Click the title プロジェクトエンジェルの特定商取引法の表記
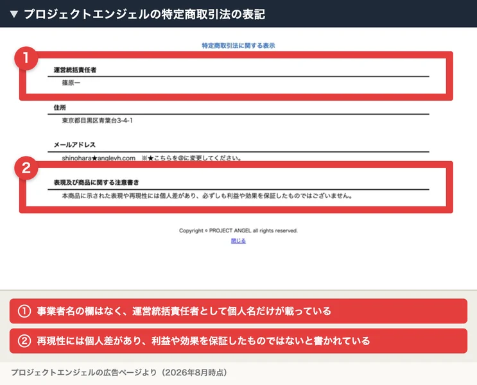Viewport: 477px width, 385px height. click(x=144, y=14)
